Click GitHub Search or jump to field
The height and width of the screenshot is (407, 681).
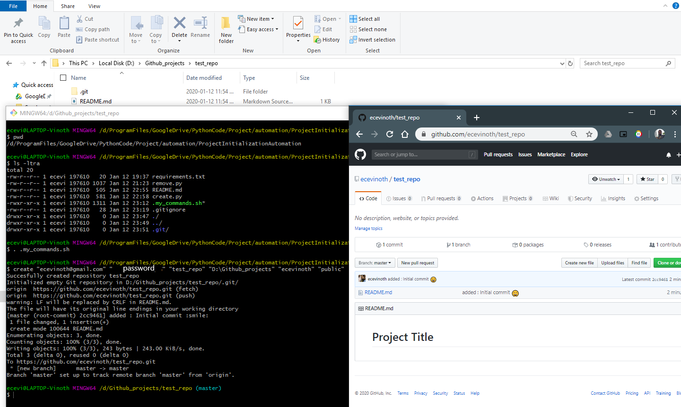coord(424,154)
